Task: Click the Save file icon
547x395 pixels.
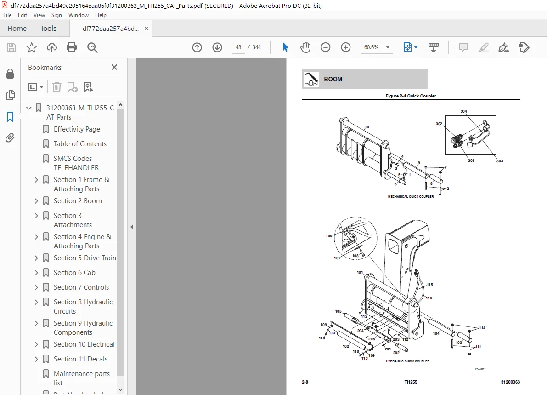Action: tap(11, 47)
